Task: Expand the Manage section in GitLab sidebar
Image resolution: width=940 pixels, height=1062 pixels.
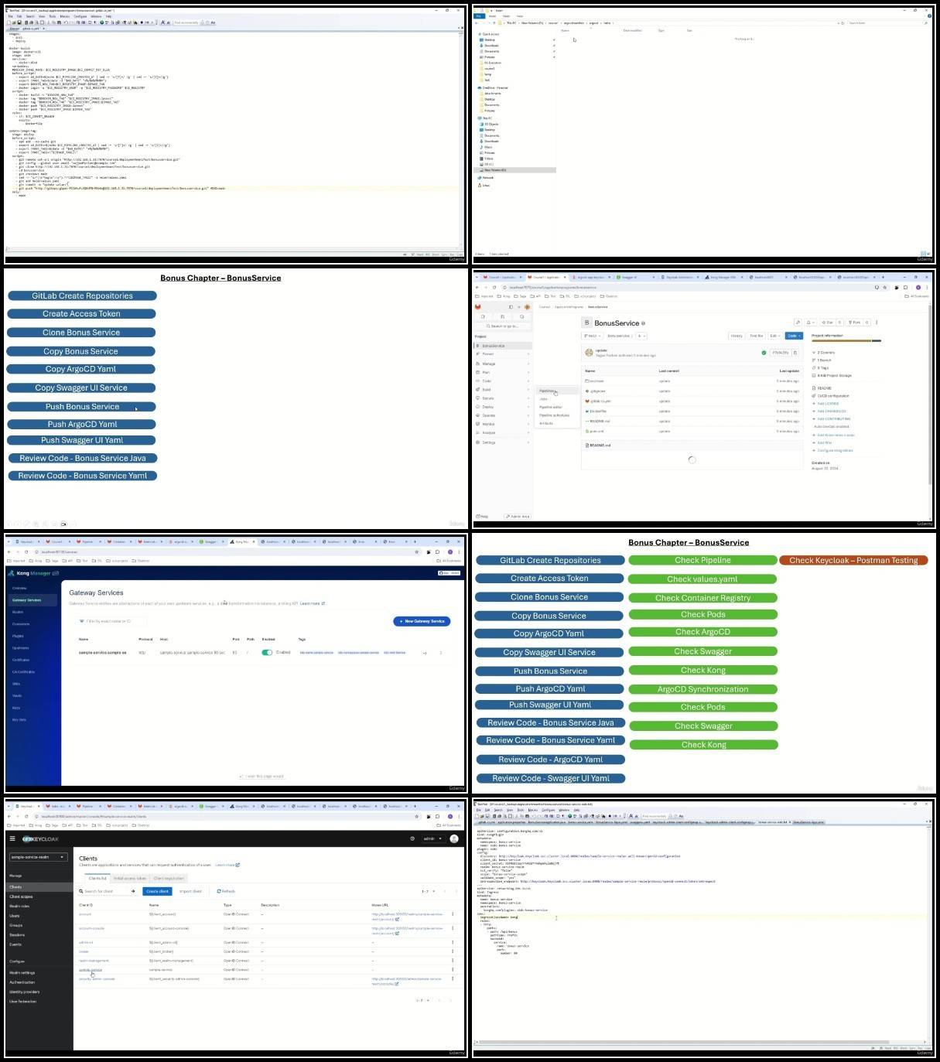Action: point(502,364)
